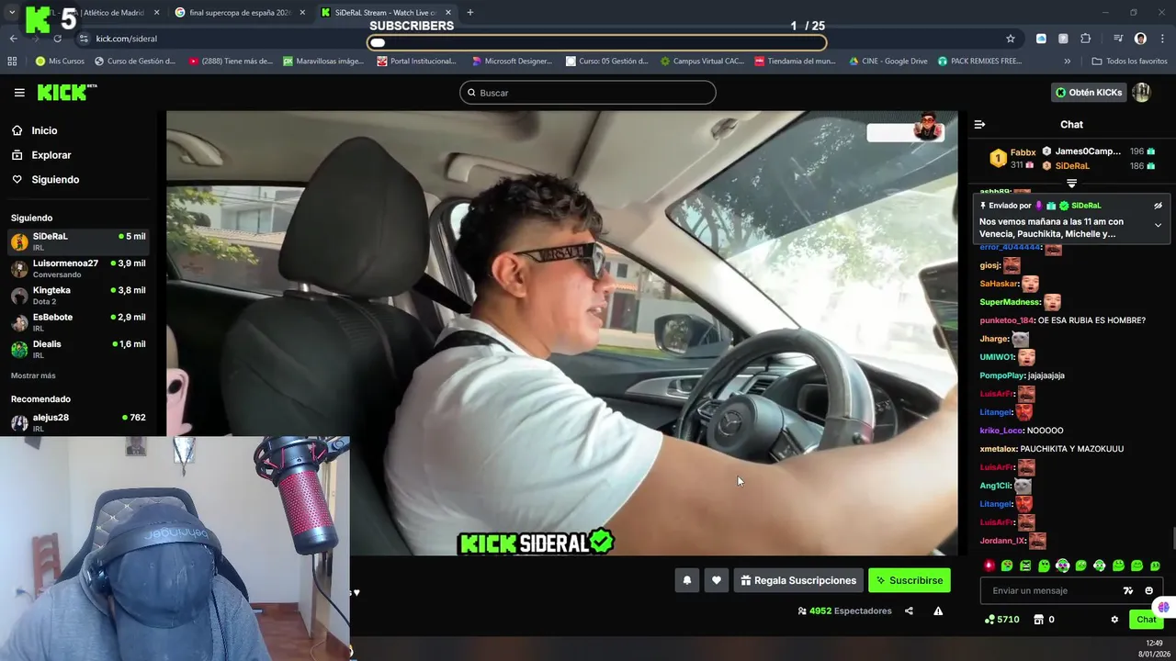Open the user profile avatar in header
The width and height of the screenshot is (1176, 661).
coord(1141,92)
